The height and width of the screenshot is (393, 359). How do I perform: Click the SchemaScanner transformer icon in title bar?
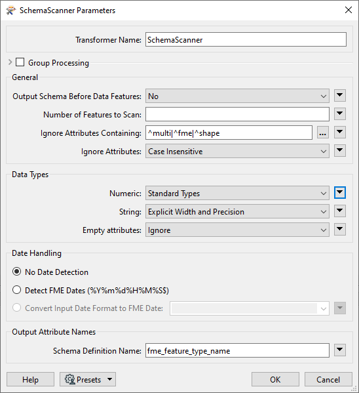point(10,10)
